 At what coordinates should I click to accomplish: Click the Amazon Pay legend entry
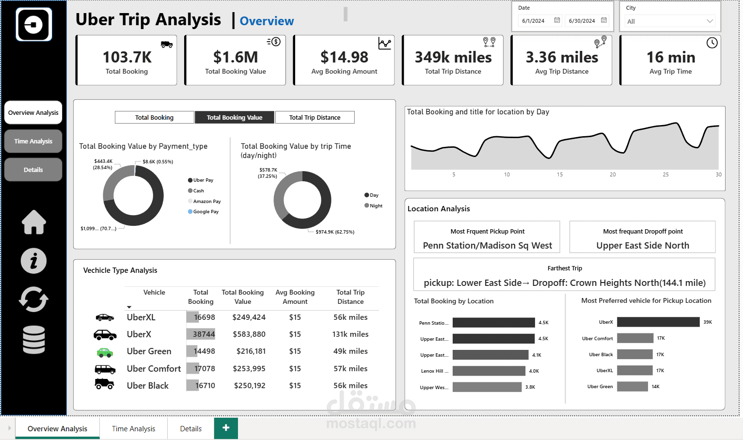pyautogui.click(x=204, y=201)
